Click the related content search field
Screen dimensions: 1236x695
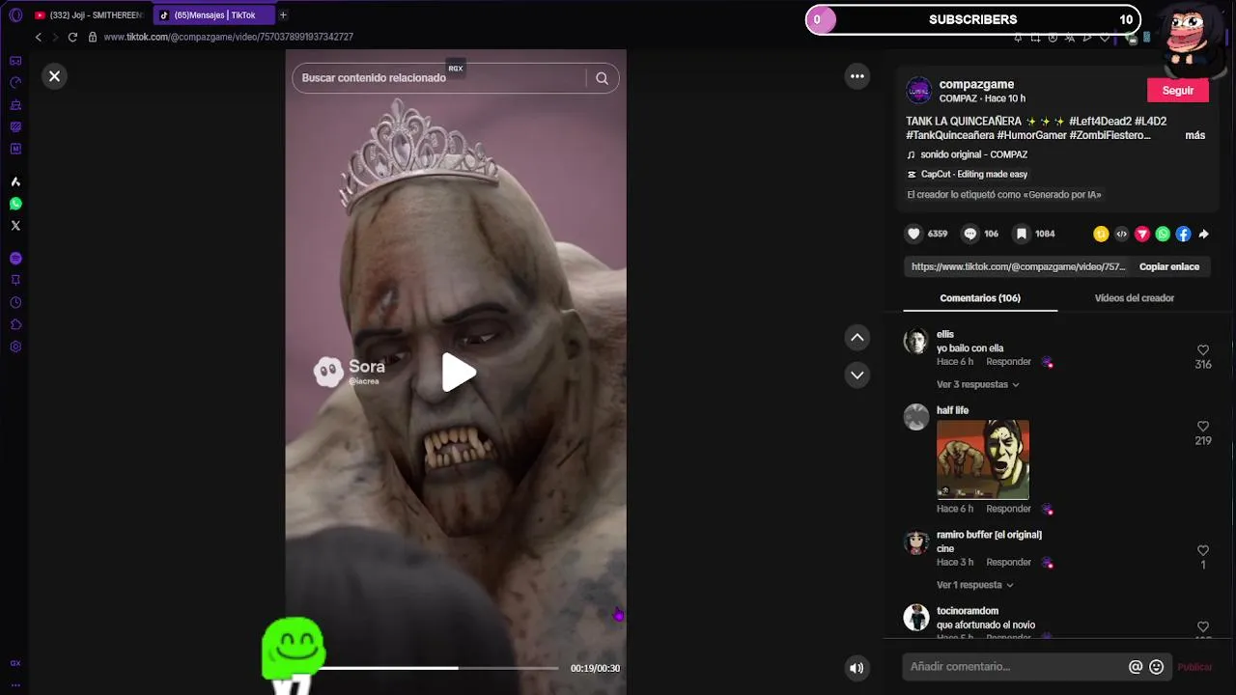coord(439,78)
